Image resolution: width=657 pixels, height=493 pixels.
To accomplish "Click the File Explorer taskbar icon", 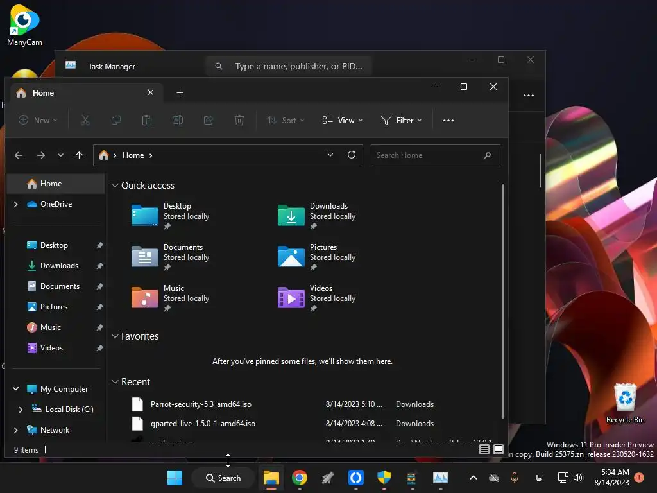I will (271, 478).
